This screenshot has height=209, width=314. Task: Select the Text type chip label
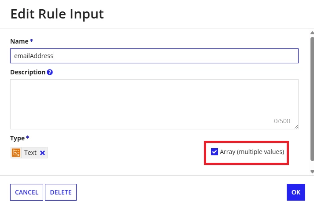click(30, 153)
